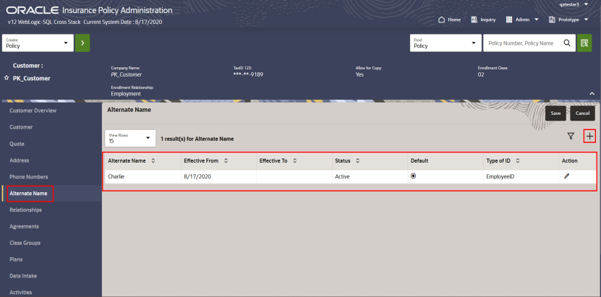Viewport: 601px width, 297px height.
Task: Select Alternate Name in sidebar
Action: [x=28, y=193]
